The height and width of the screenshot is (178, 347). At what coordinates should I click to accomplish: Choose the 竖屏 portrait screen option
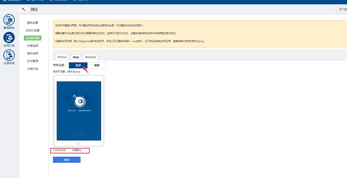point(78,65)
